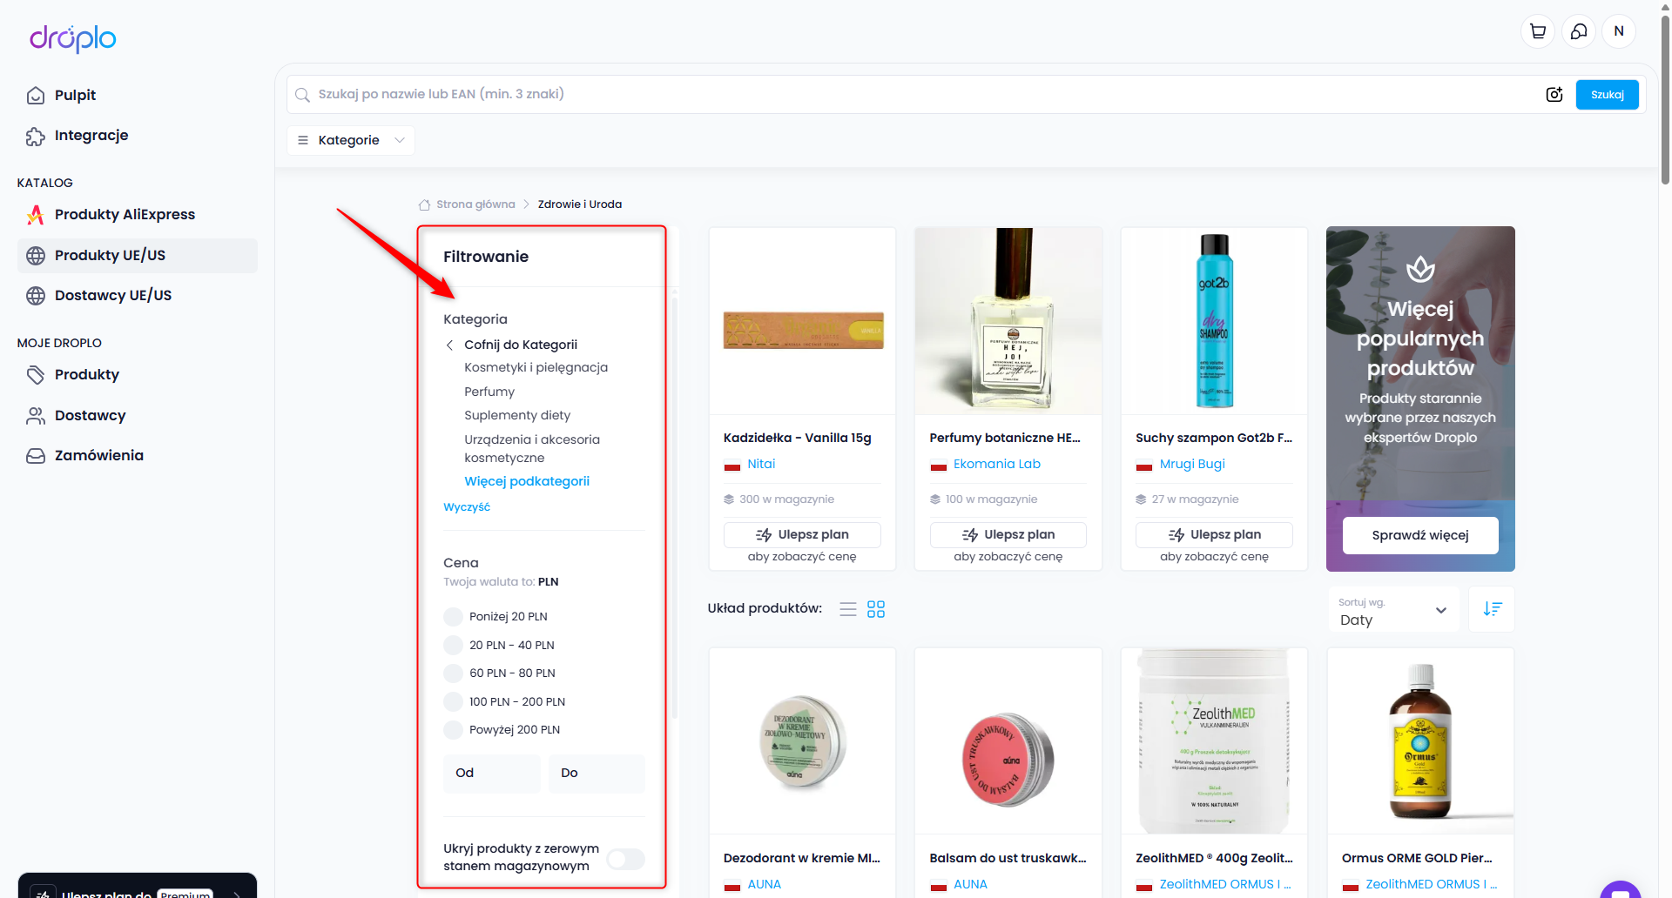Image resolution: width=1672 pixels, height=898 pixels.
Task: Click Ulepsz plan under Suchy szampon Got2b
Action: tap(1214, 534)
